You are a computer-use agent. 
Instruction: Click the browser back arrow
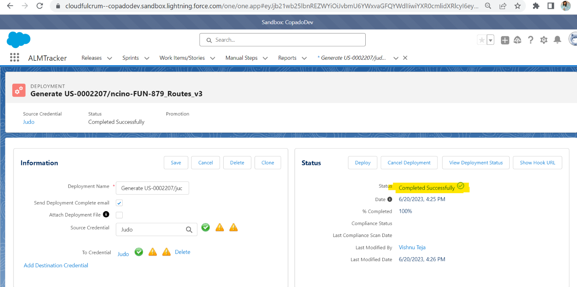(x=10, y=6)
